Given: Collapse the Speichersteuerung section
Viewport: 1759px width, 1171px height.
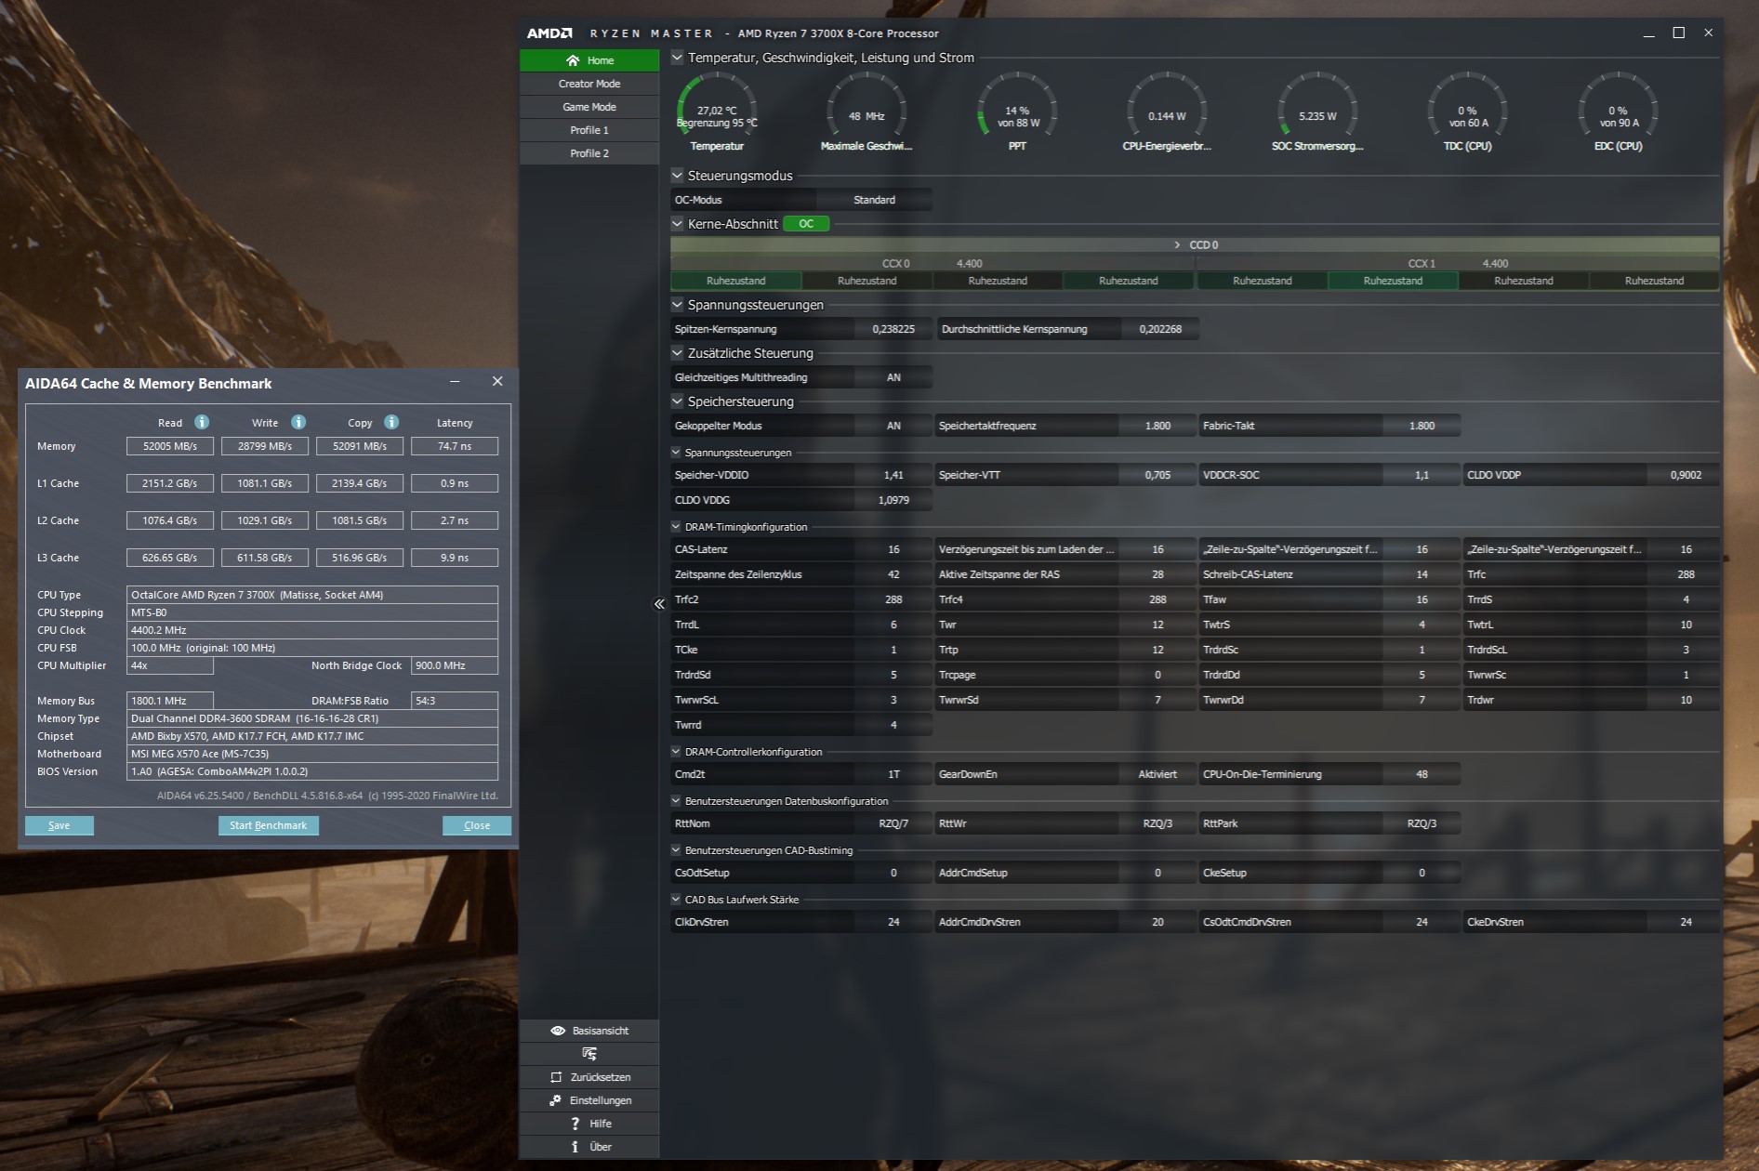Looking at the screenshot, I should [677, 401].
